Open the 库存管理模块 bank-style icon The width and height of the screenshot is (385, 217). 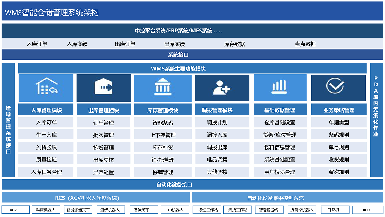[163, 88]
